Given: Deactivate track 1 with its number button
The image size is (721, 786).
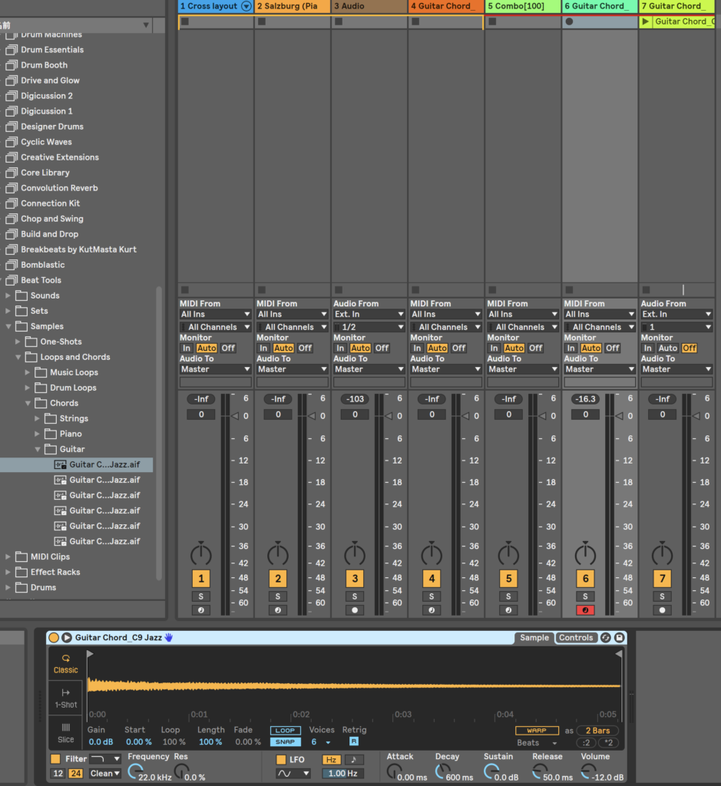Looking at the screenshot, I should pos(201,579).
